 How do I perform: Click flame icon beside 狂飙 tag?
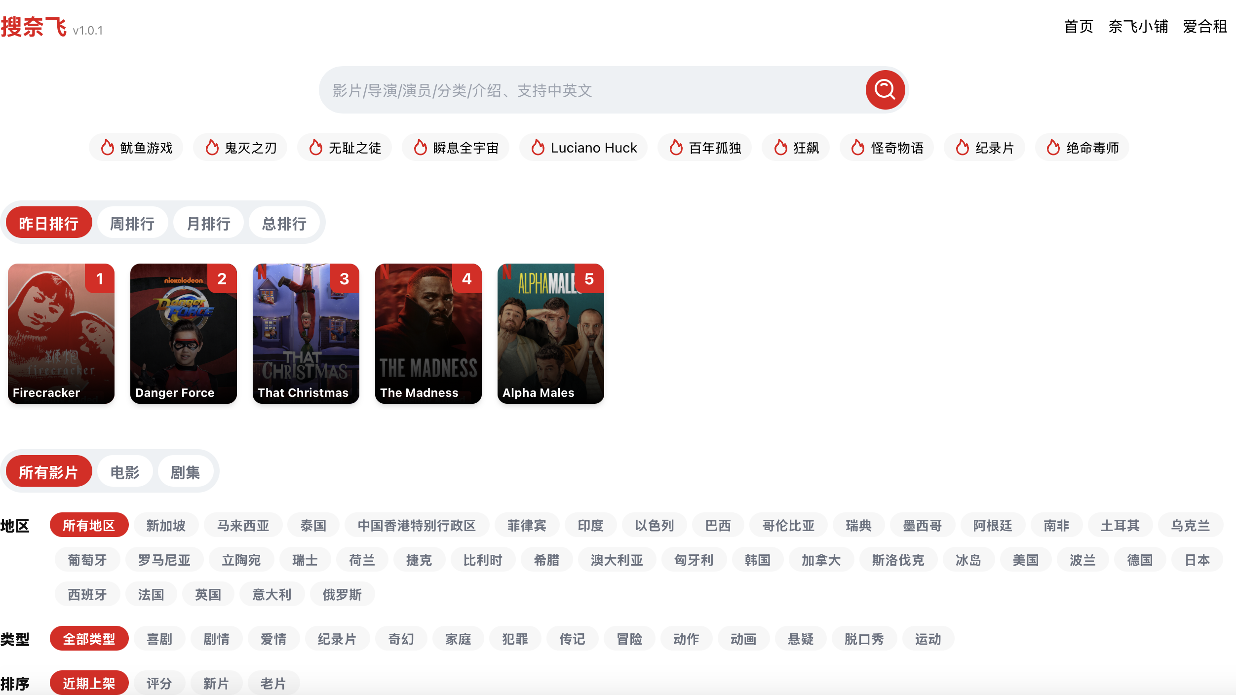point(780,148)
